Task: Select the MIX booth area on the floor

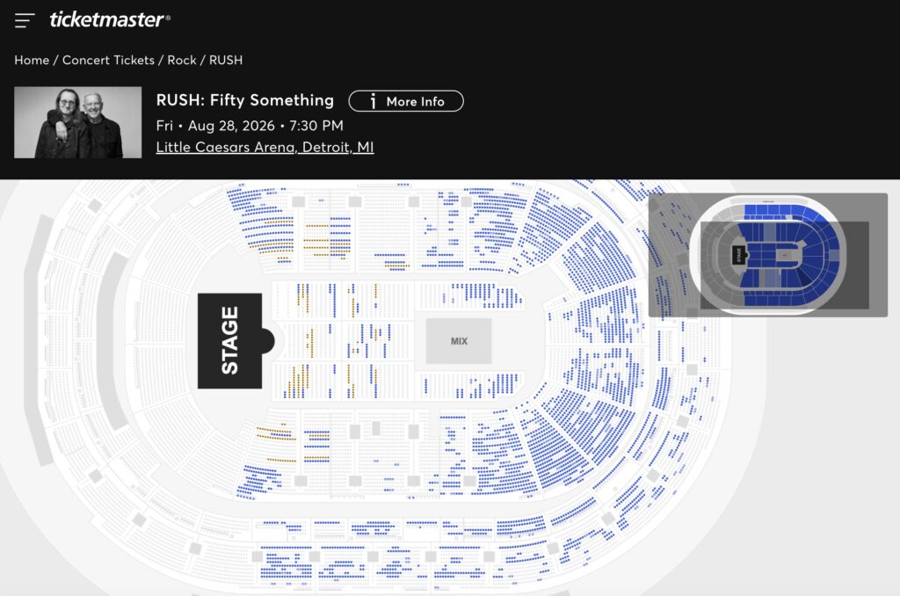Action: click(459, 341)
